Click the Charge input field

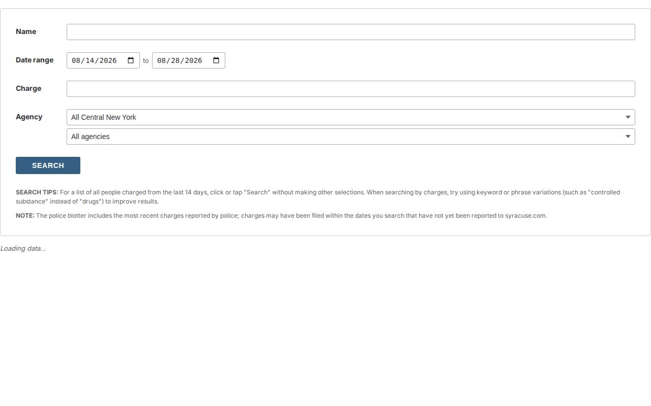point(350,89)
